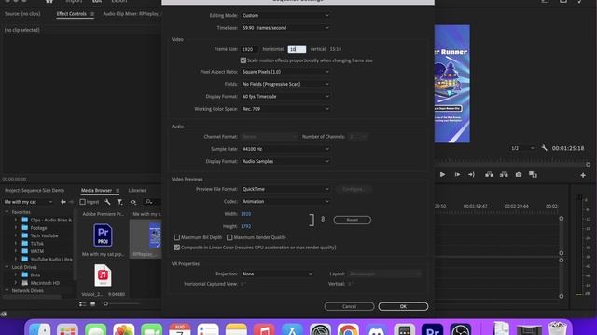The width and height of the screenshot is (597, 335).
Task: Open the video Display Format timecode dropdown
Action: tap(285, 97)
